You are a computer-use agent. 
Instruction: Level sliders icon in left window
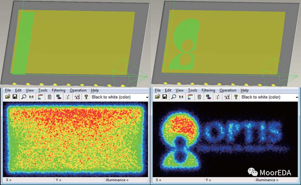[x=68, y=97]
